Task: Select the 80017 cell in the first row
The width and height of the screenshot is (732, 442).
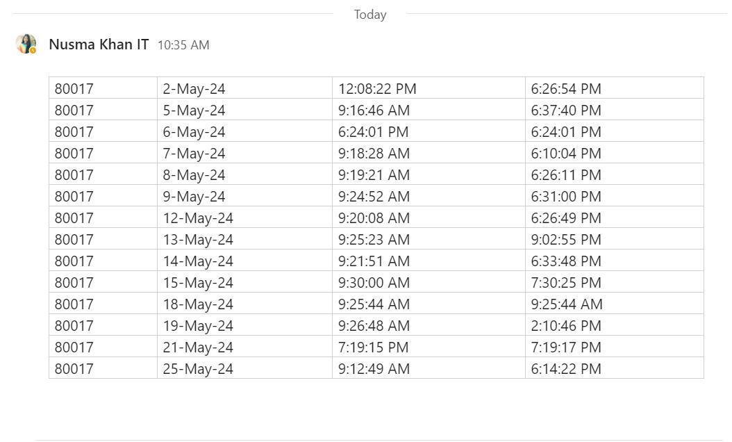Action: pyautogui.click(x=103, y=88)
